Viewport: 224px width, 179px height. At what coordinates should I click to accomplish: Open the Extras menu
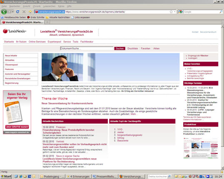[61, 6]
